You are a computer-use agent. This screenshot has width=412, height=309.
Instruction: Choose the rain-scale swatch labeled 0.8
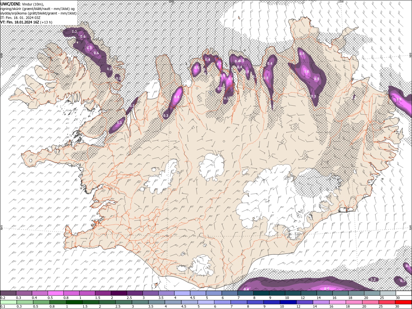point(58,302)
